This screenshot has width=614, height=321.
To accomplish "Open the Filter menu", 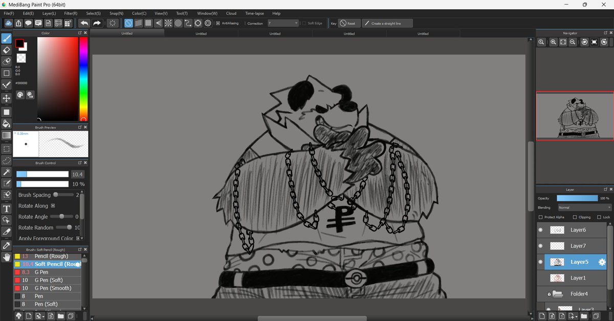I will pos(71,13).
